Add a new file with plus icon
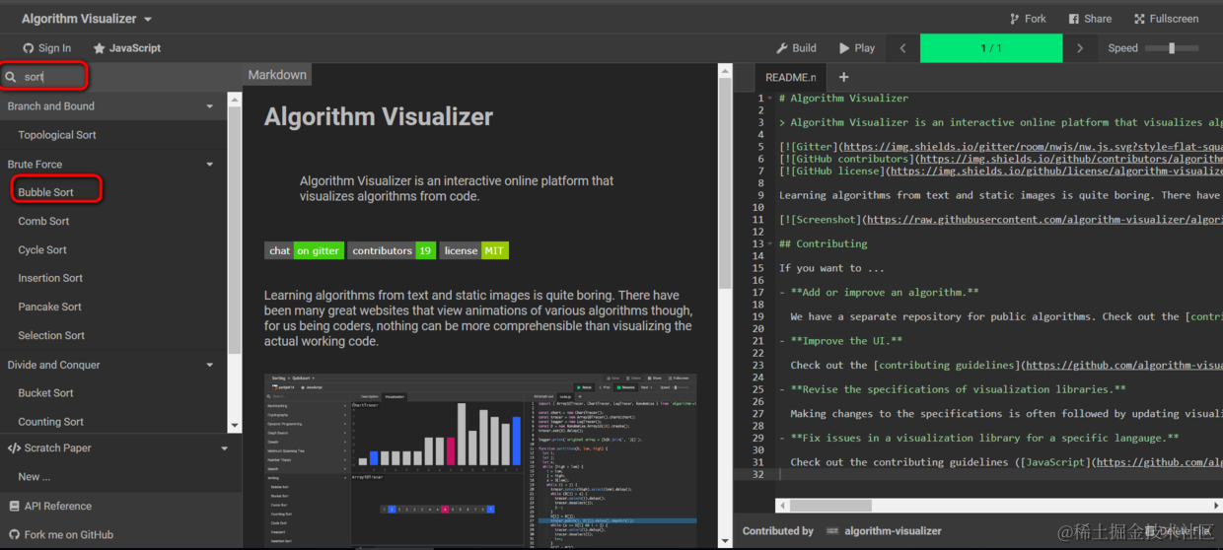 tap(843, 77)
